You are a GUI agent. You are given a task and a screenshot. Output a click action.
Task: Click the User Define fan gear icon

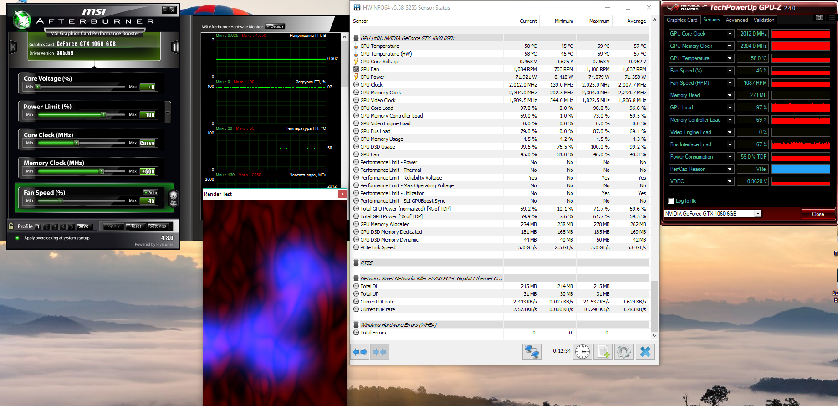coord(173,198)
